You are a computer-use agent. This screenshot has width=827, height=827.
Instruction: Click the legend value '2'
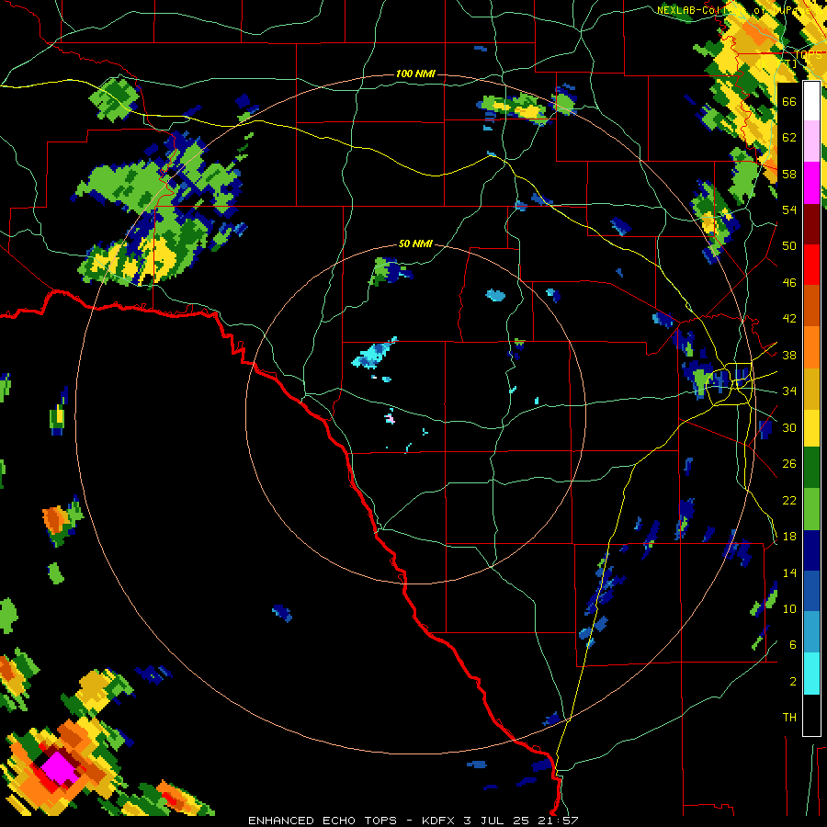point(792,682)
